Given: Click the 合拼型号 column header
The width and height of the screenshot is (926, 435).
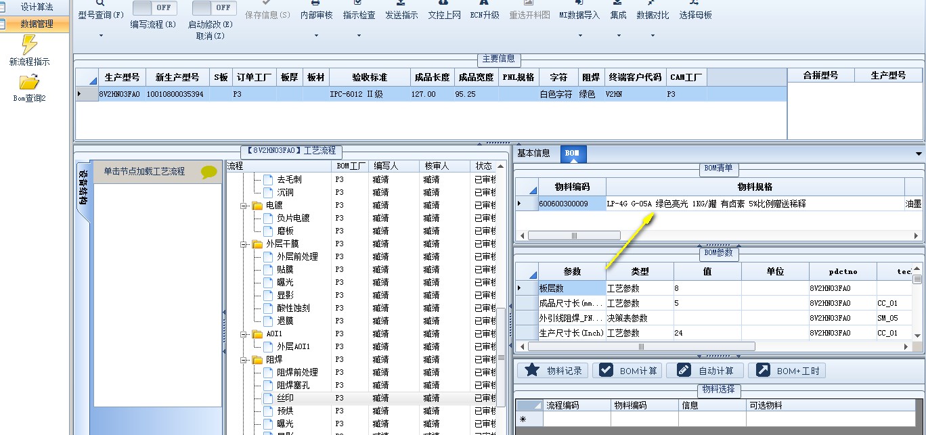Looking at the screenshot, I should [x=820, y=75].
